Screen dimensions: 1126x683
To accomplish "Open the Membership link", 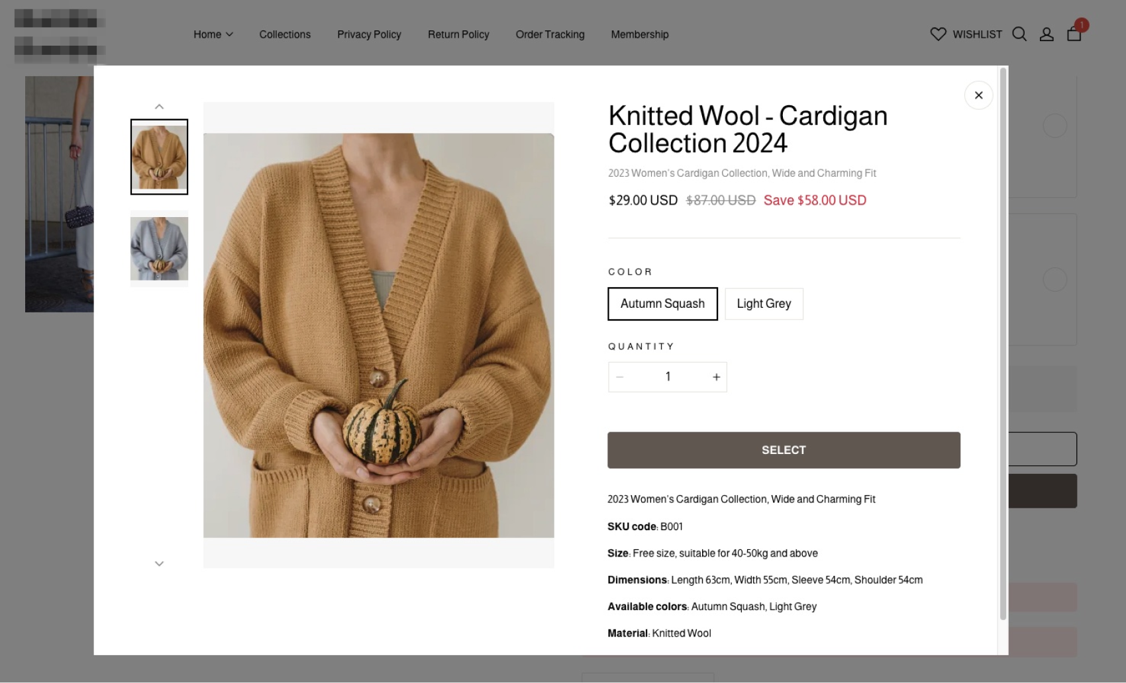I will 640,34.
